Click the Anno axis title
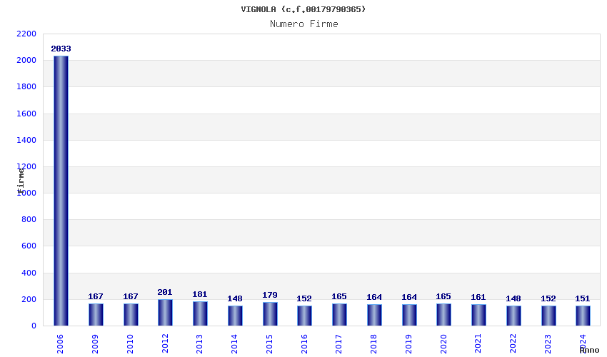Viewport: 607px width, 357px height. click(x=589, y=350)
